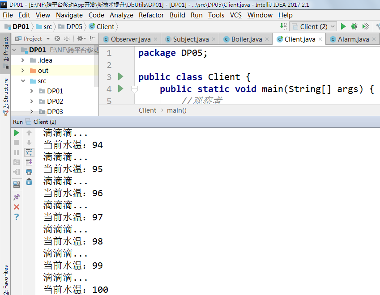Close the Client.java tab

pyautogui.click(x=320, y=39)
